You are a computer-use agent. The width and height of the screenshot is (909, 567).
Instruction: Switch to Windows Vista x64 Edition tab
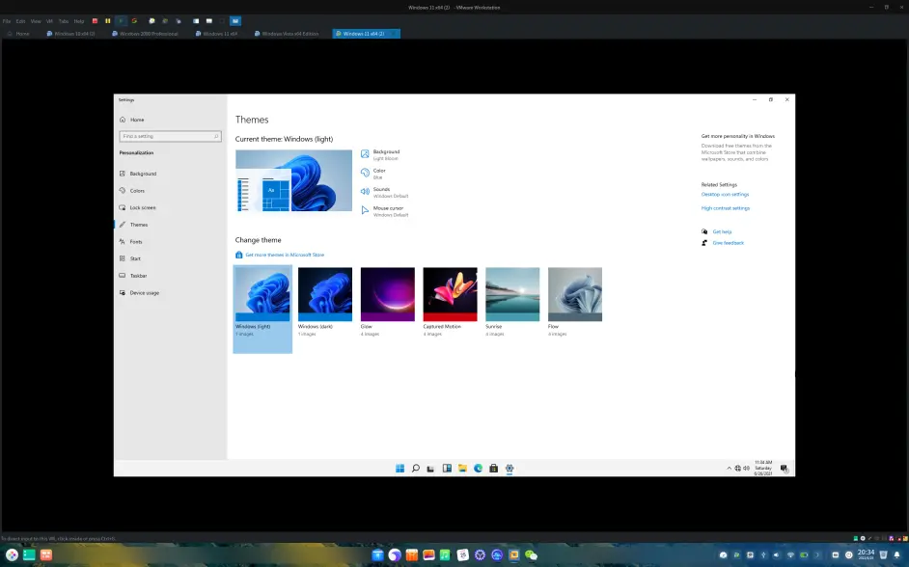click(x=287, y=34)
